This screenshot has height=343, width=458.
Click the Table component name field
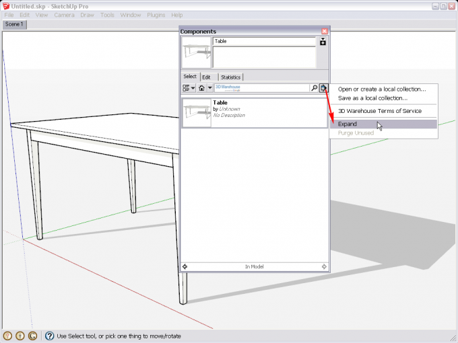pyautogui.click(x=264, y=41)
